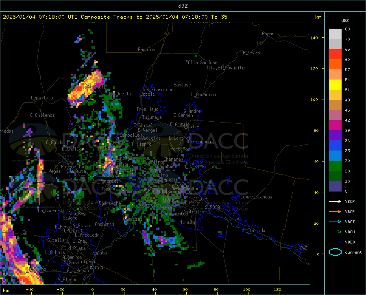The image size is (366, 295).
Task: Click the TUPUNGATO map label
Action: [73, 231]
